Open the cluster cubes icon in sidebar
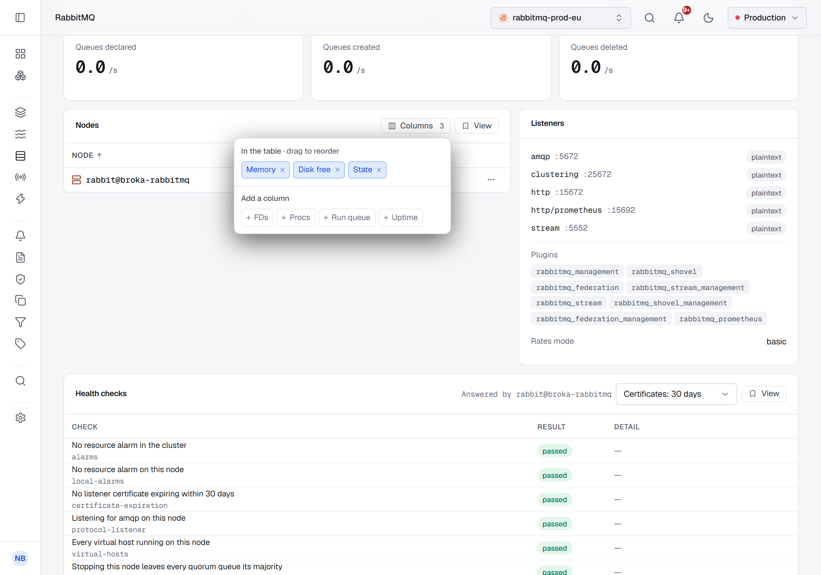 (20, 75)
